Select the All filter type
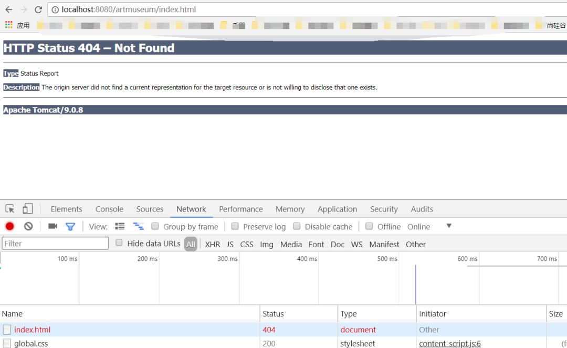Screen dimensions: 567x348 tap(191, 244)
